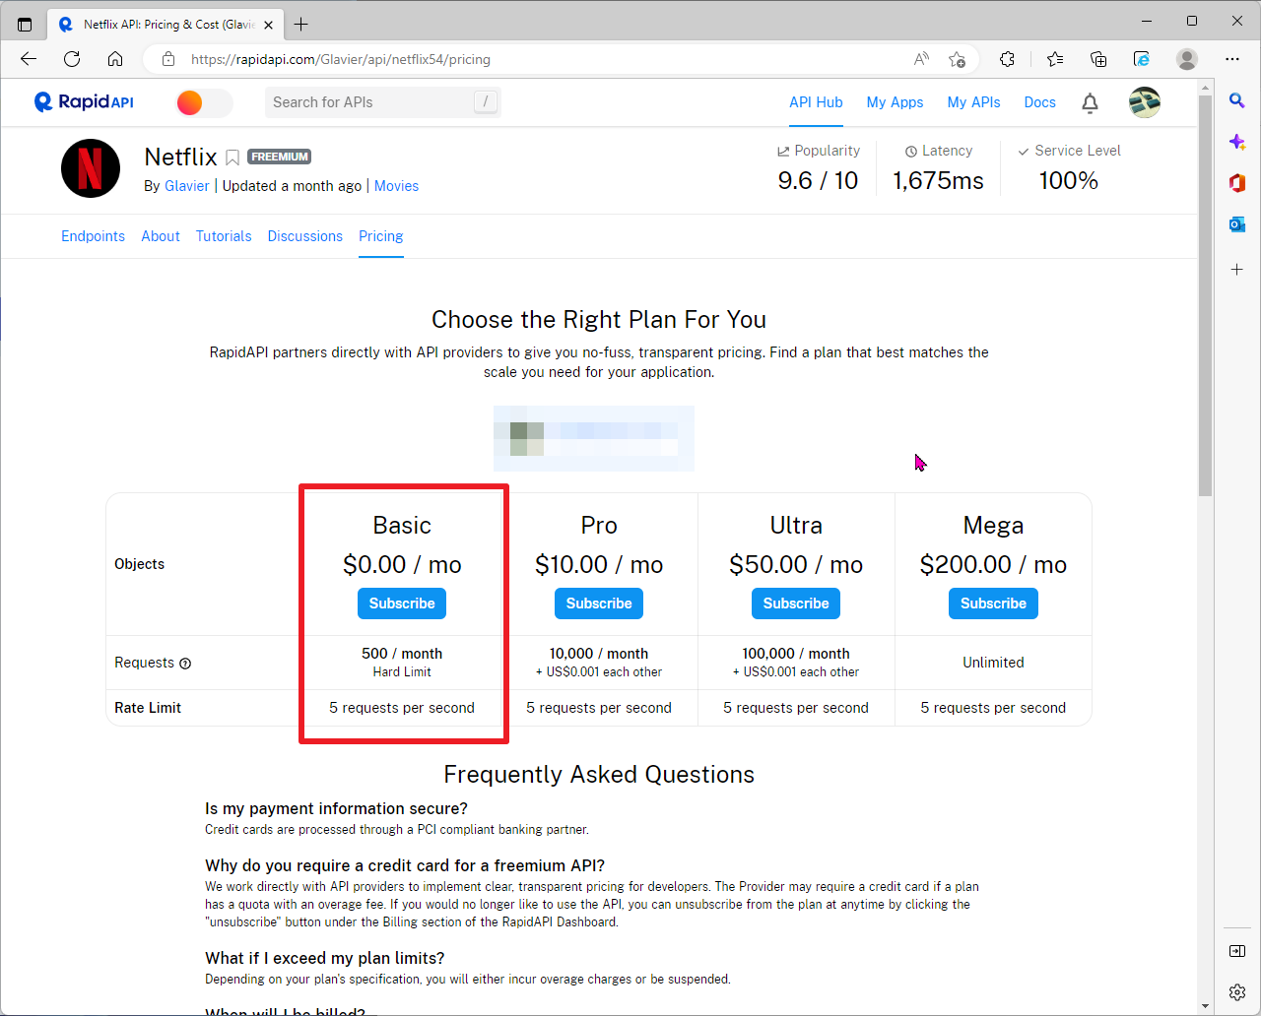The image size is (1261, 1016).
Task: Switch to the Tutorials tab
Action: coord(224,236)
